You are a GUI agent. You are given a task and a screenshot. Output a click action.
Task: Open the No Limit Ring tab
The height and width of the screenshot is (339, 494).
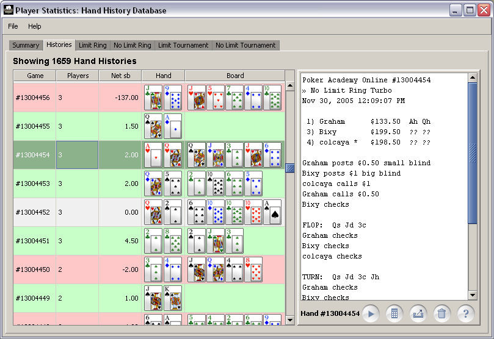[133, 45]
